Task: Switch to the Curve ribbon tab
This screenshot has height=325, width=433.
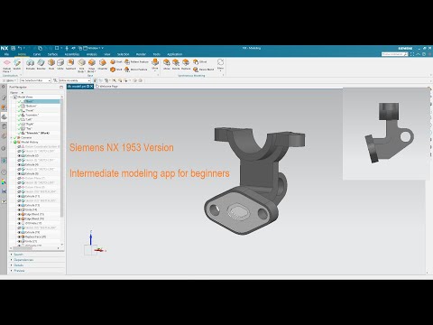Action: click(37, 54)
